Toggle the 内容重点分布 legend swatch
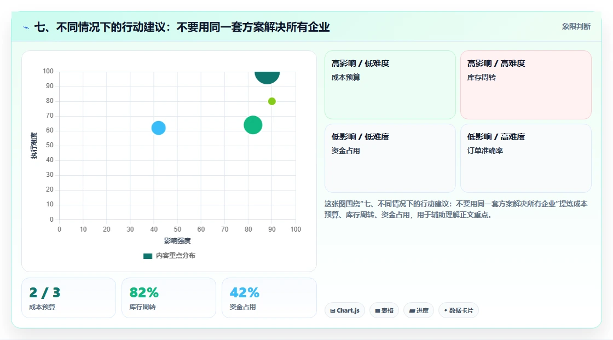 point(147,256)
